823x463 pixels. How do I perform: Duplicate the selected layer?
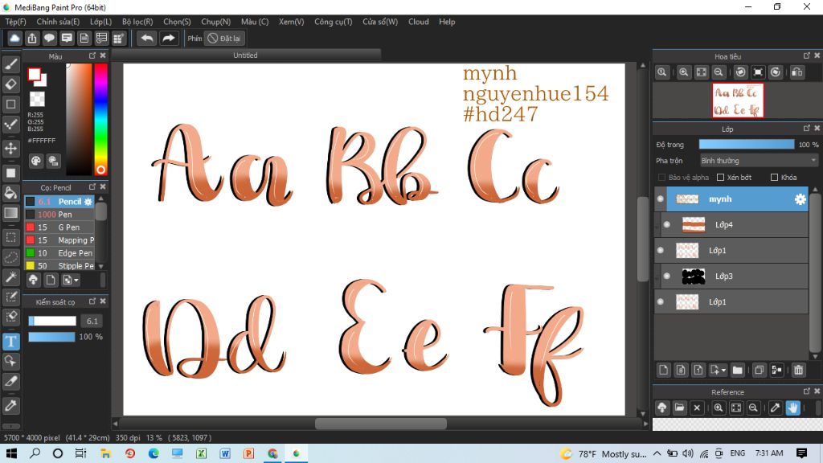759,370
